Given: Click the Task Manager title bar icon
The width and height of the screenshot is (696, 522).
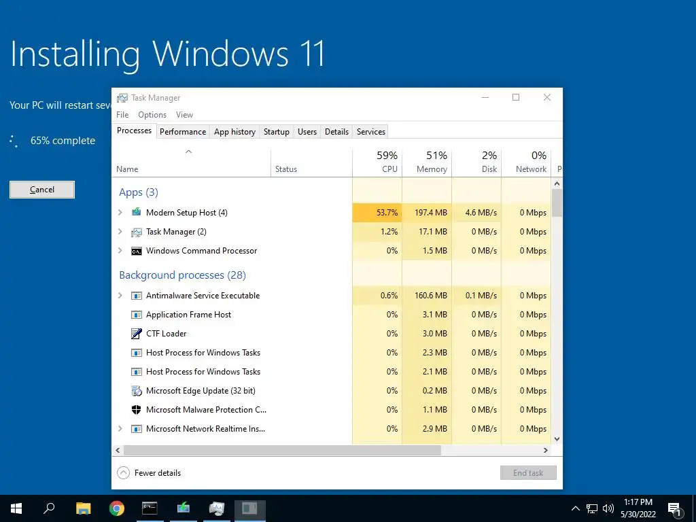Looking at the screenshot, I should [x=122, y=98].
